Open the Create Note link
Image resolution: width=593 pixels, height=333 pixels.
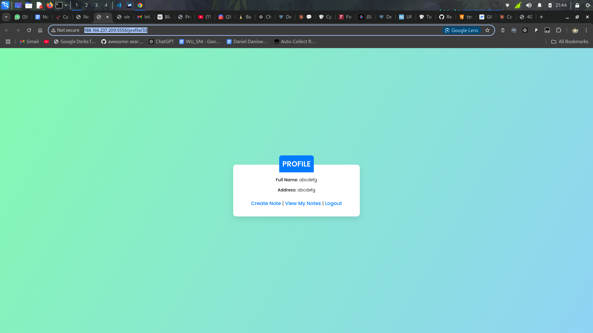coord(266,203)
